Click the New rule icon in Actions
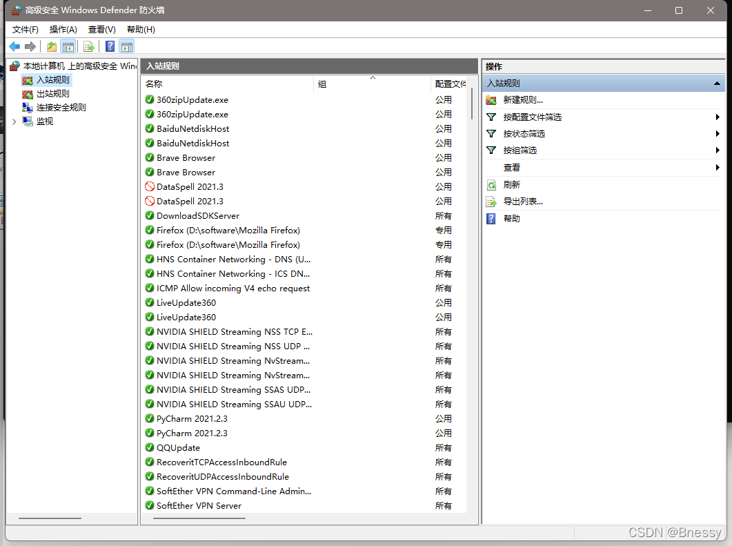The width and height of the screenshot is (732, 546). coord(491,100)
